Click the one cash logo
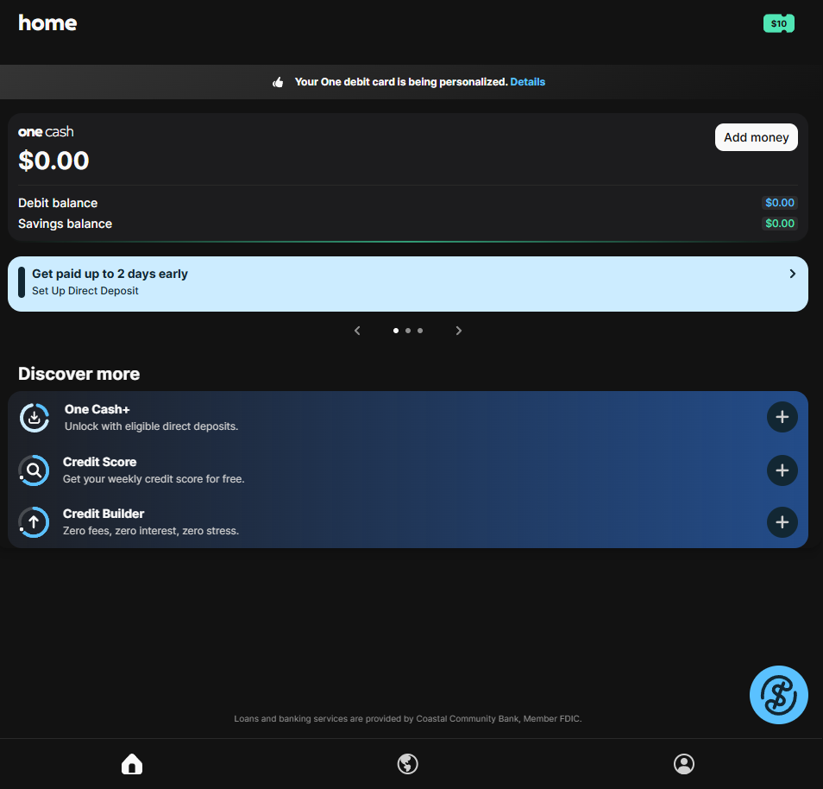This screenshot has width=823, height=789. point(46,132)
